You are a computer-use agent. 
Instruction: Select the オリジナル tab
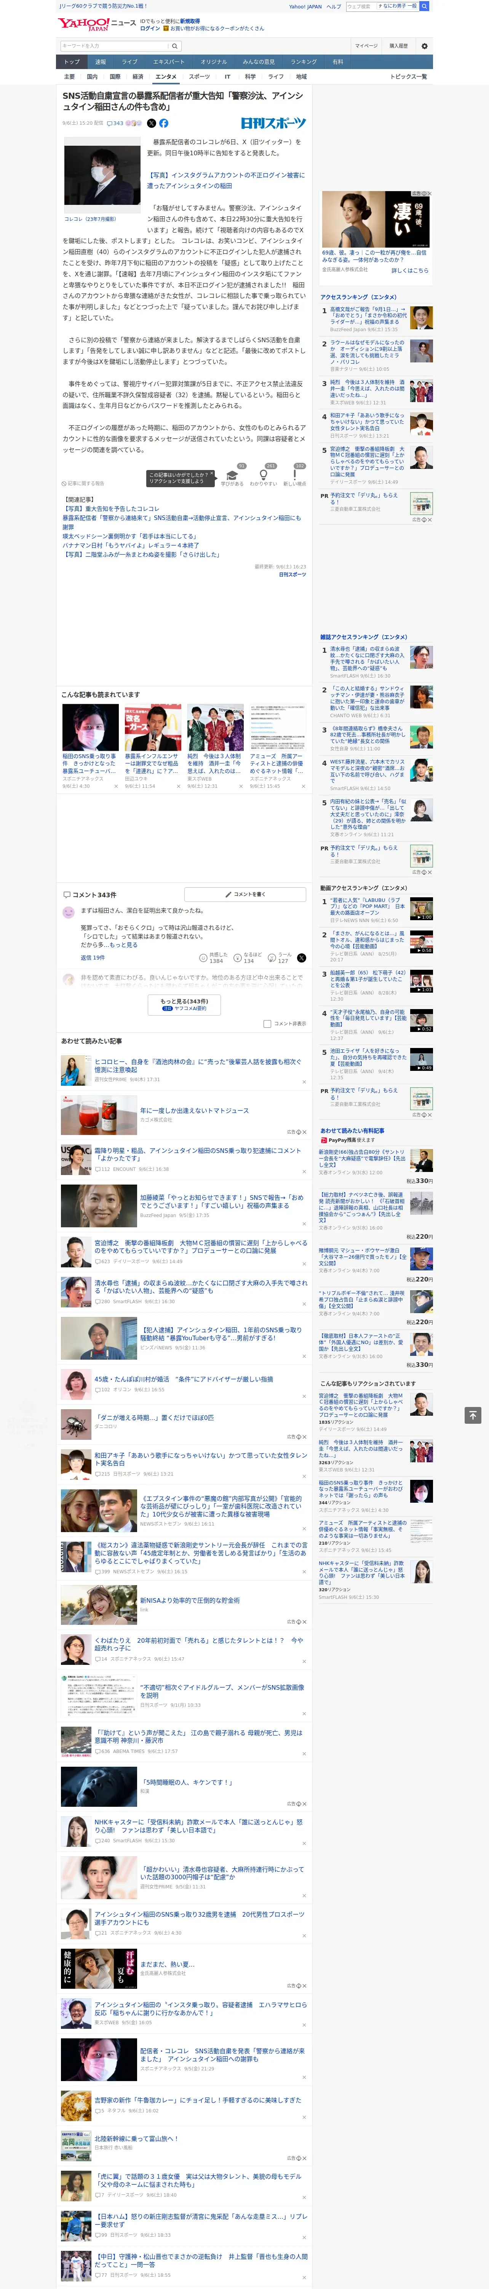[x=214, y=61]
